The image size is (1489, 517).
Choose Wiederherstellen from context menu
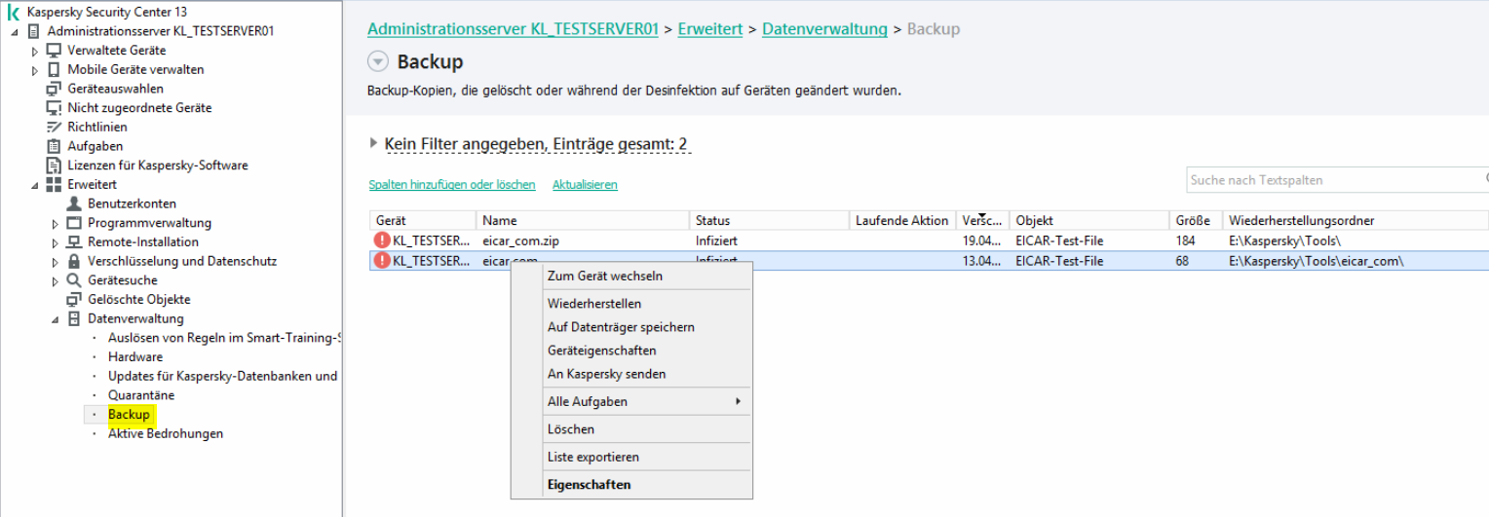click(x=594, y=304)
